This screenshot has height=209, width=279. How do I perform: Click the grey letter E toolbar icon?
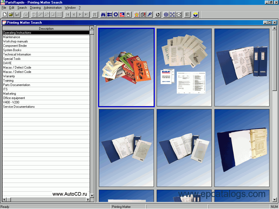(x=187, y=15)
